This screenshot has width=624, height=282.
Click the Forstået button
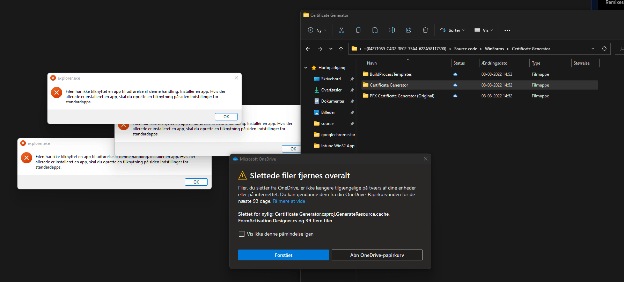[x=284, y=255]
